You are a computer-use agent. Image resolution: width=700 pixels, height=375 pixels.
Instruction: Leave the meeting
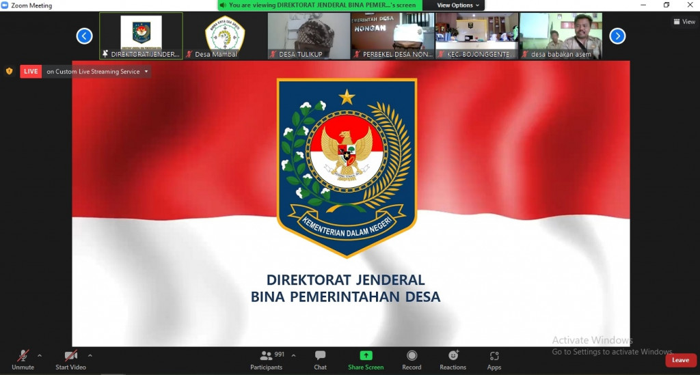coord(680,360)
